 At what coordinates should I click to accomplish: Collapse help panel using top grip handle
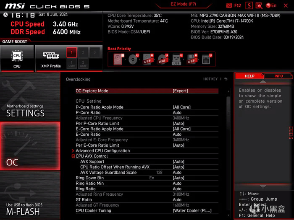click(x=263, y=81)
